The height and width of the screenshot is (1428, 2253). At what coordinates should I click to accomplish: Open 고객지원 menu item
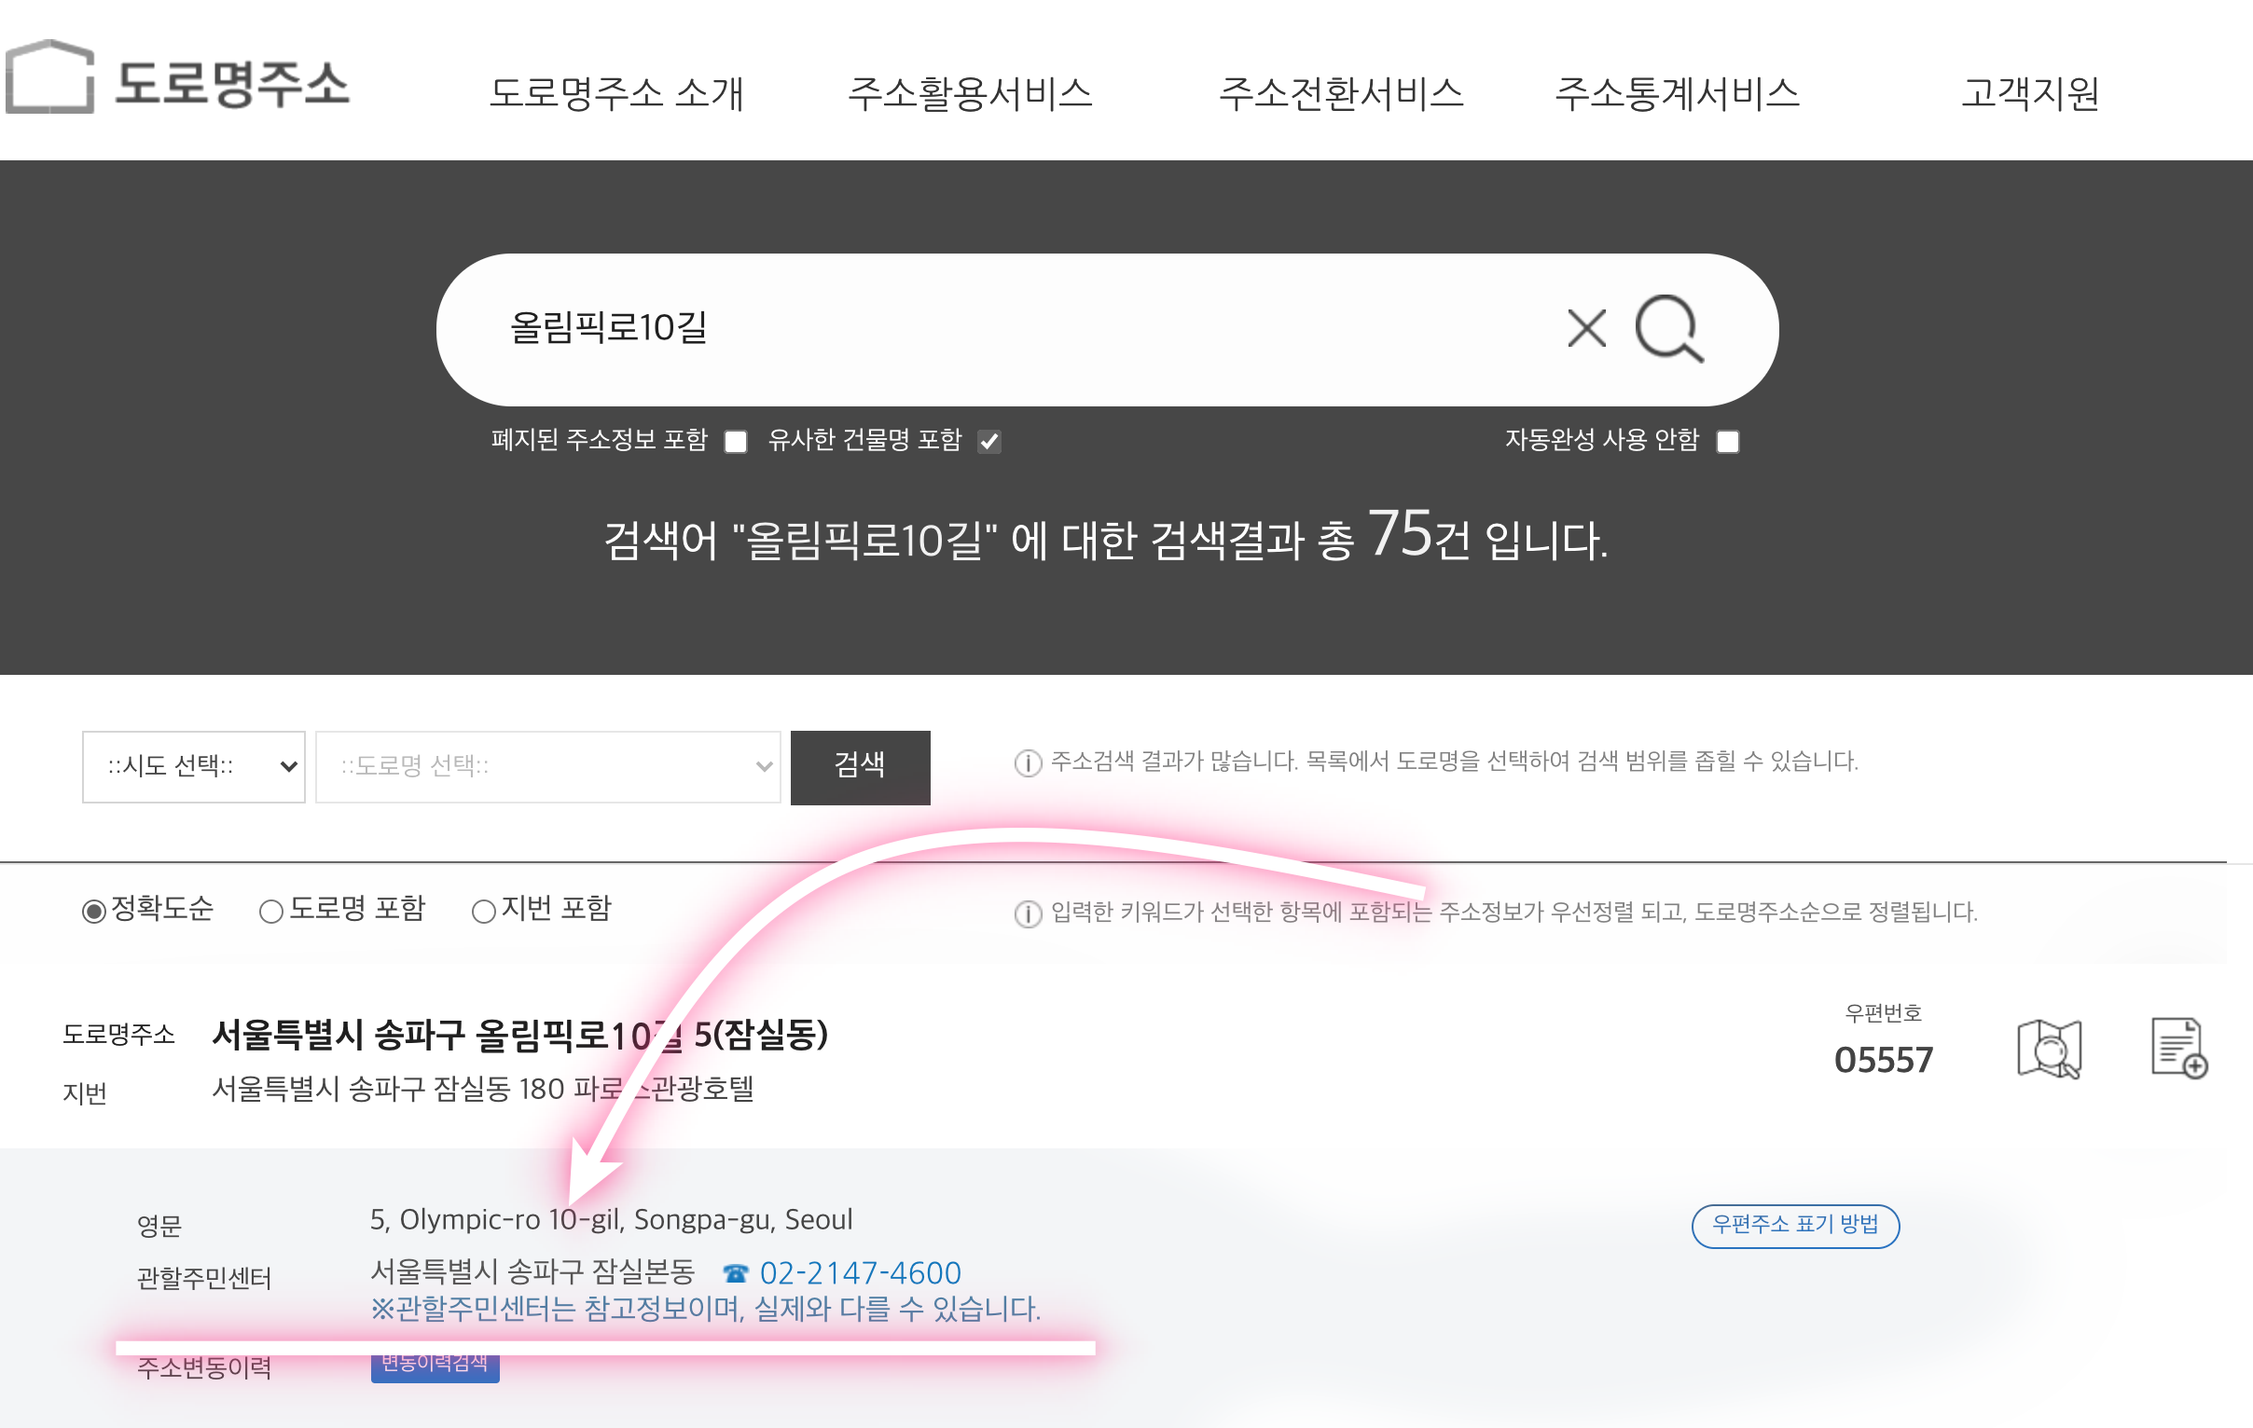pos(2029,92)
